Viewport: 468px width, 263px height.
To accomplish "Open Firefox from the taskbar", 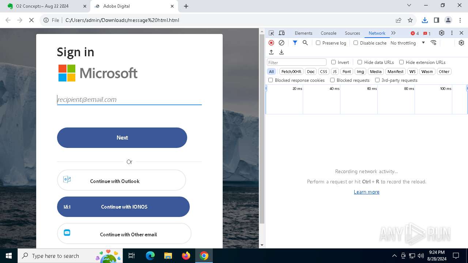I will 186,256.
